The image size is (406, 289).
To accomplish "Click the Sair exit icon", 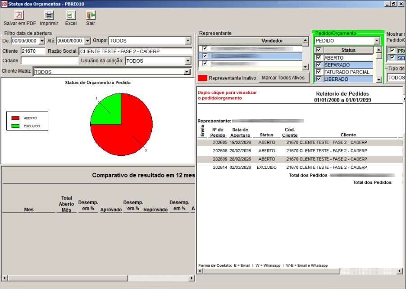I will tap(91, 15).
